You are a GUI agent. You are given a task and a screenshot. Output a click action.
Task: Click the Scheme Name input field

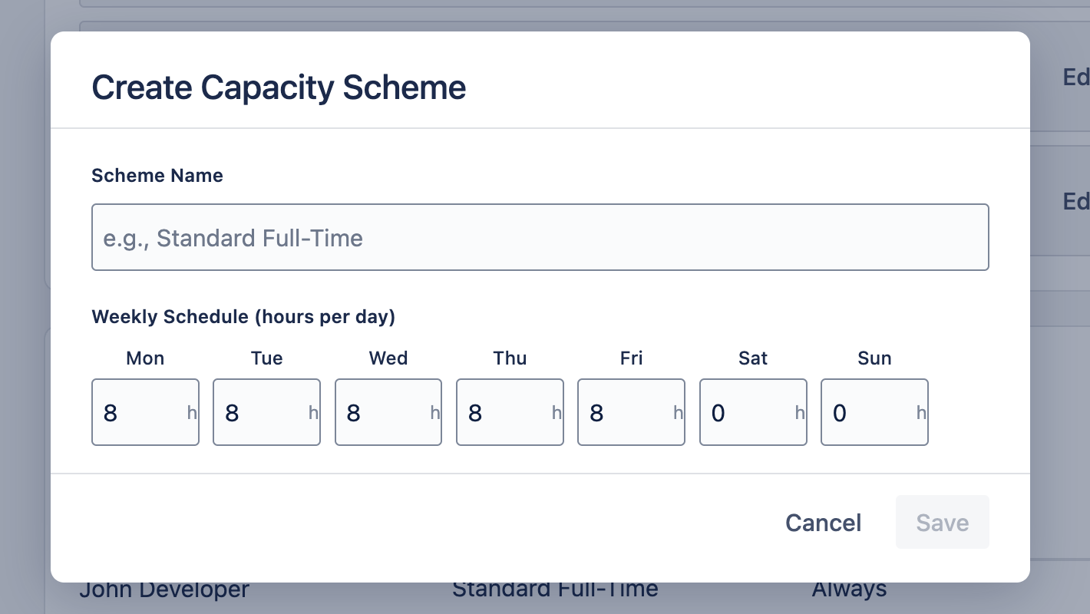point(540,237)
